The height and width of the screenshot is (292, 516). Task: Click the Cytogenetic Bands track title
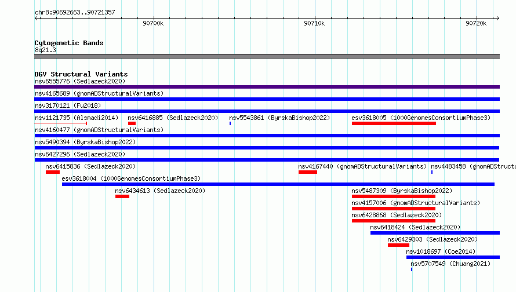[69, 43]
